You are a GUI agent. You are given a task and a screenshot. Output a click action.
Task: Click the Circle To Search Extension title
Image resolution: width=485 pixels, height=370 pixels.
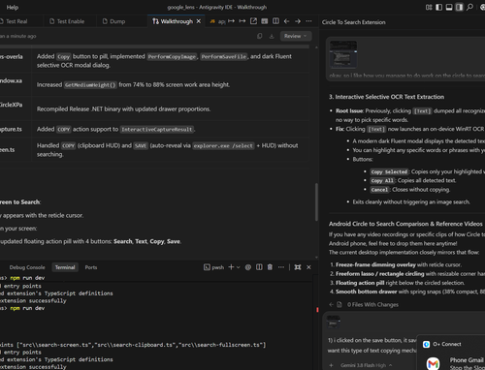353,22
